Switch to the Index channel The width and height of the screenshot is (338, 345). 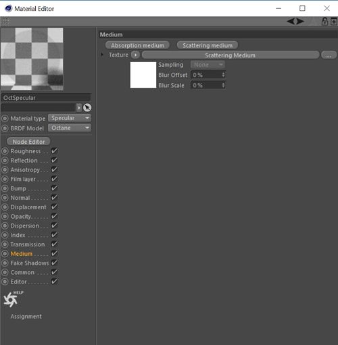[18, 235]
